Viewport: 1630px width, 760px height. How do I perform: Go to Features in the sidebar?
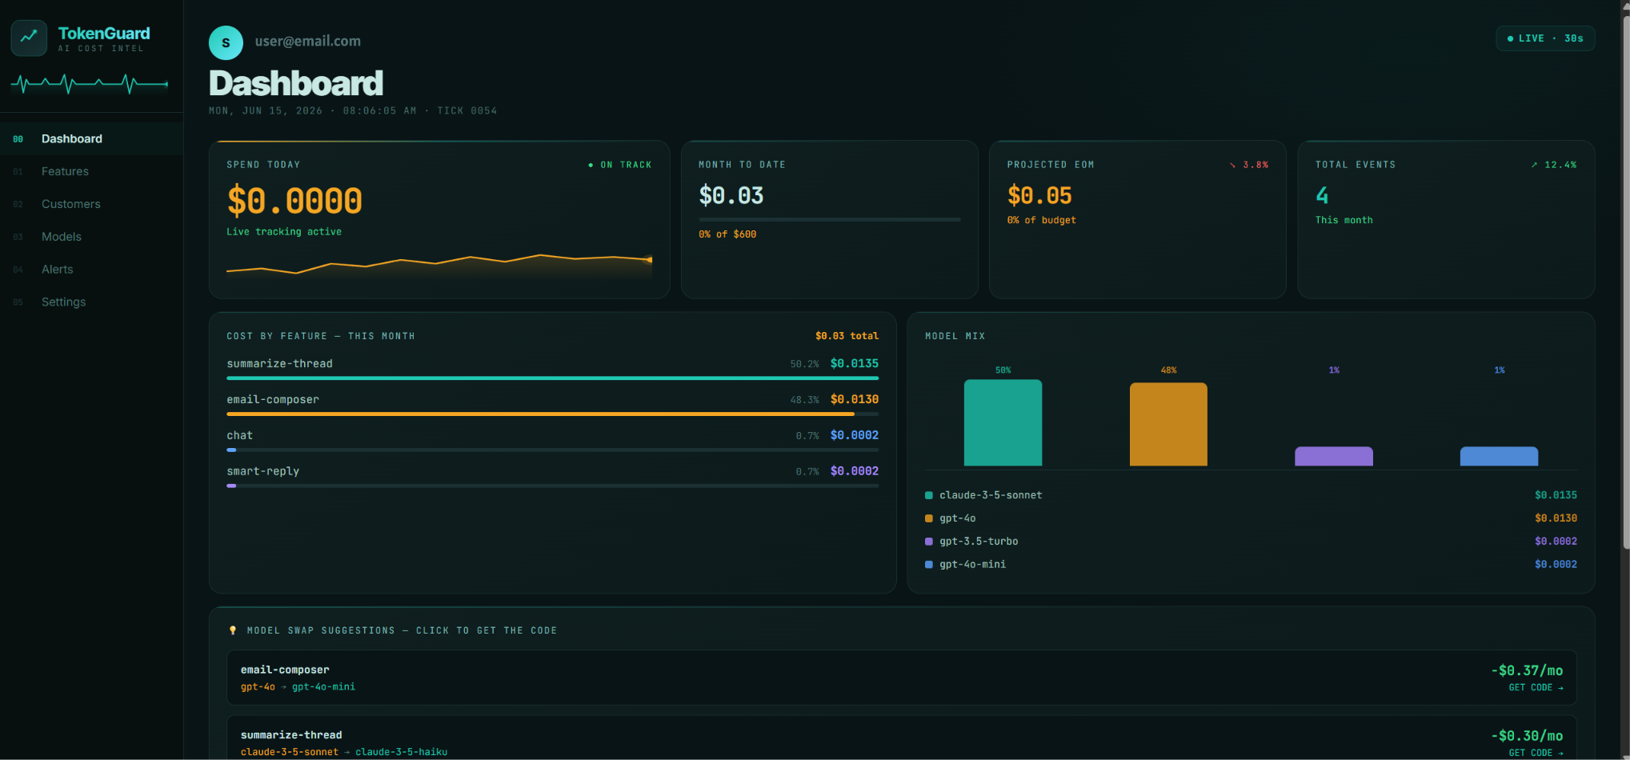coord(91,171)
